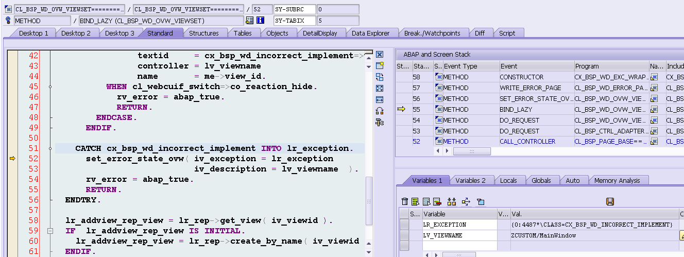Screen dimensions: 684x257
Task: Click the blue info icon beside BIND_LAZY field
Action: click(260, 21)
